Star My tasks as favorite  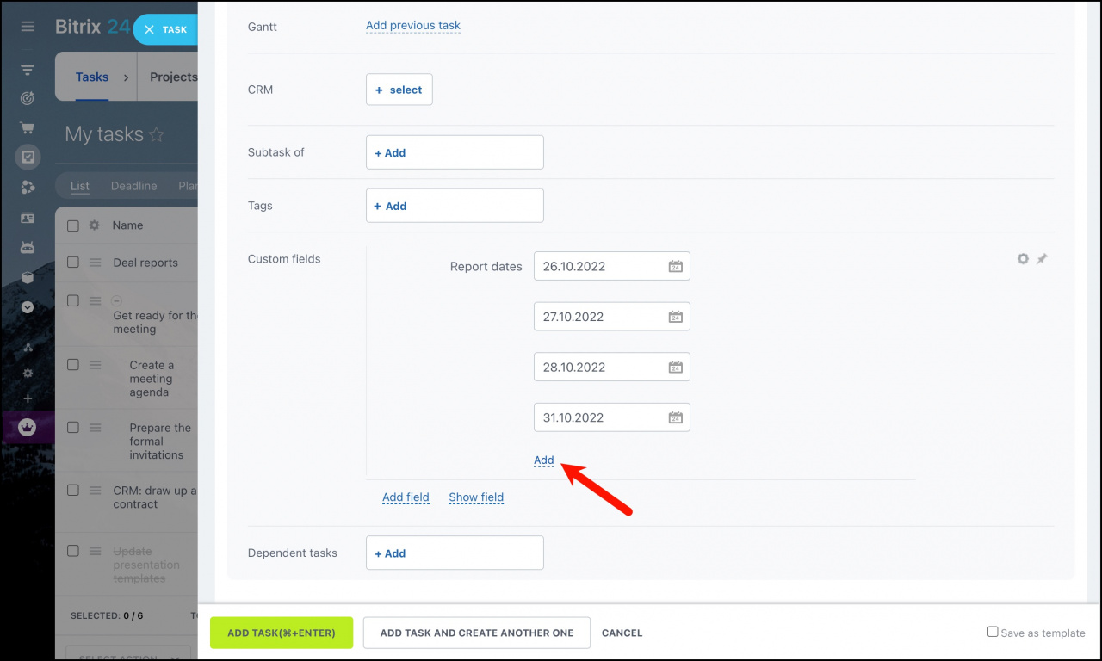point(157,134)
